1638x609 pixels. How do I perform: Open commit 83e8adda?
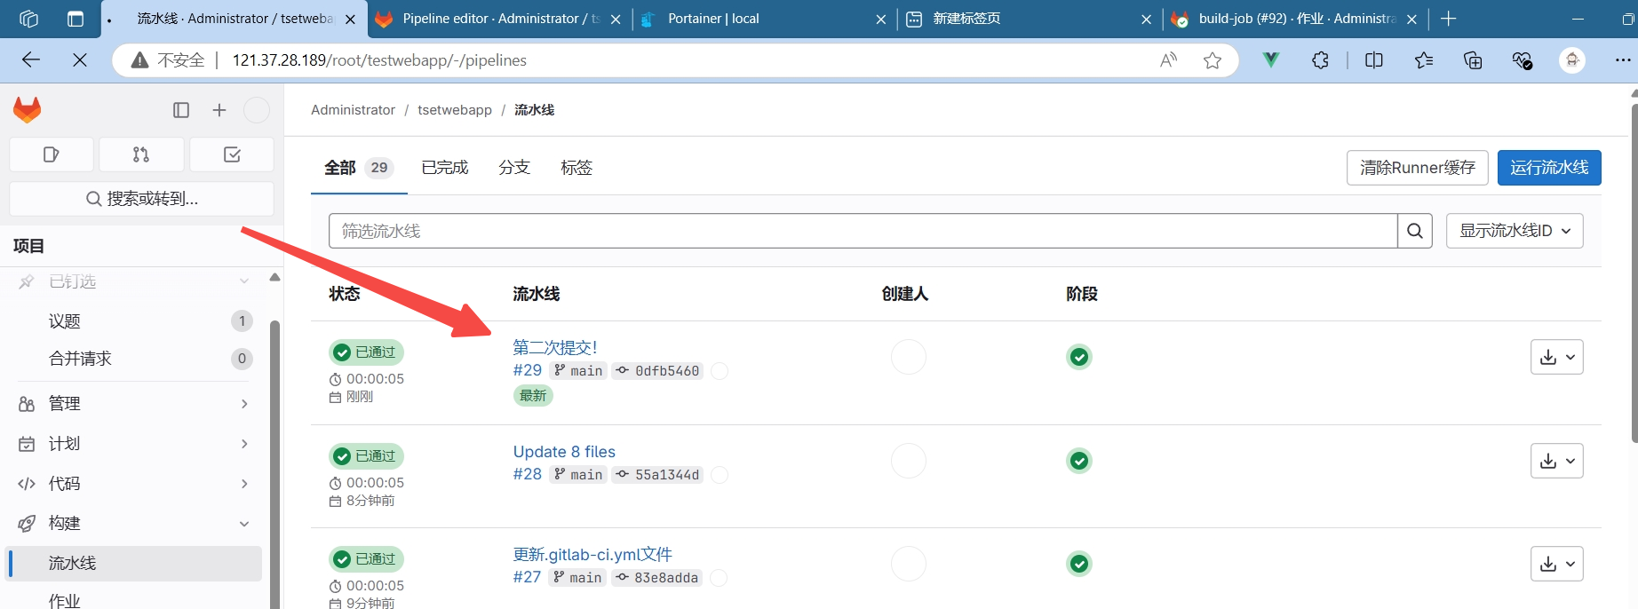click(x=666, y=578)
